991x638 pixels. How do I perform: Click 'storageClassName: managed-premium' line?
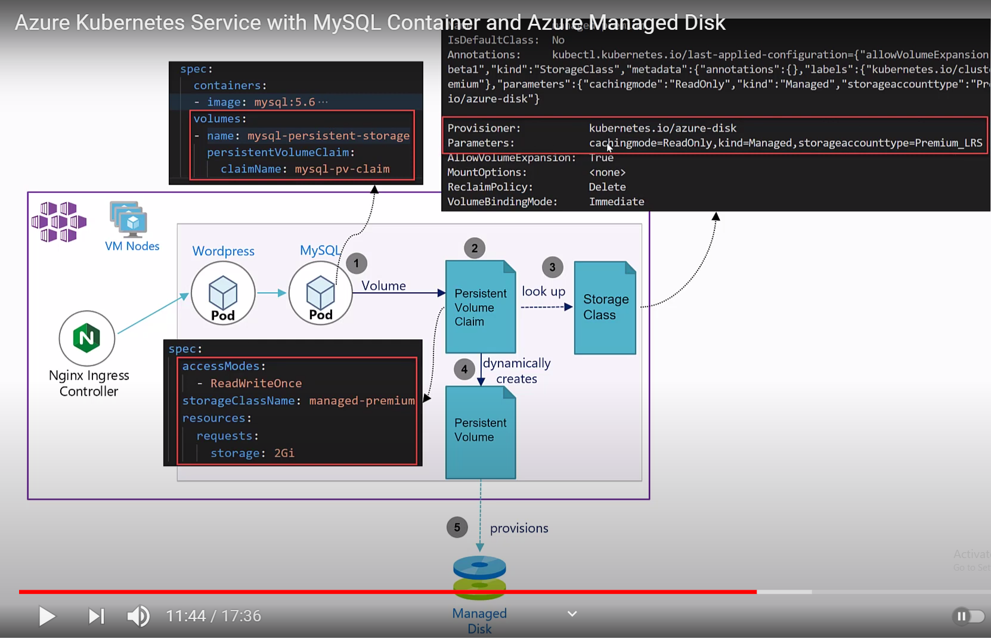pos(299,401)
